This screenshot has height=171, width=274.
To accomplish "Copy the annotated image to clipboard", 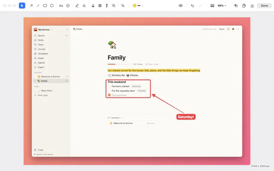I will coord(244,6).
